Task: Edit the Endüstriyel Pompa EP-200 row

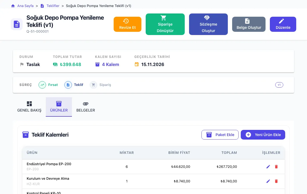Action: (x=268, y=167)
